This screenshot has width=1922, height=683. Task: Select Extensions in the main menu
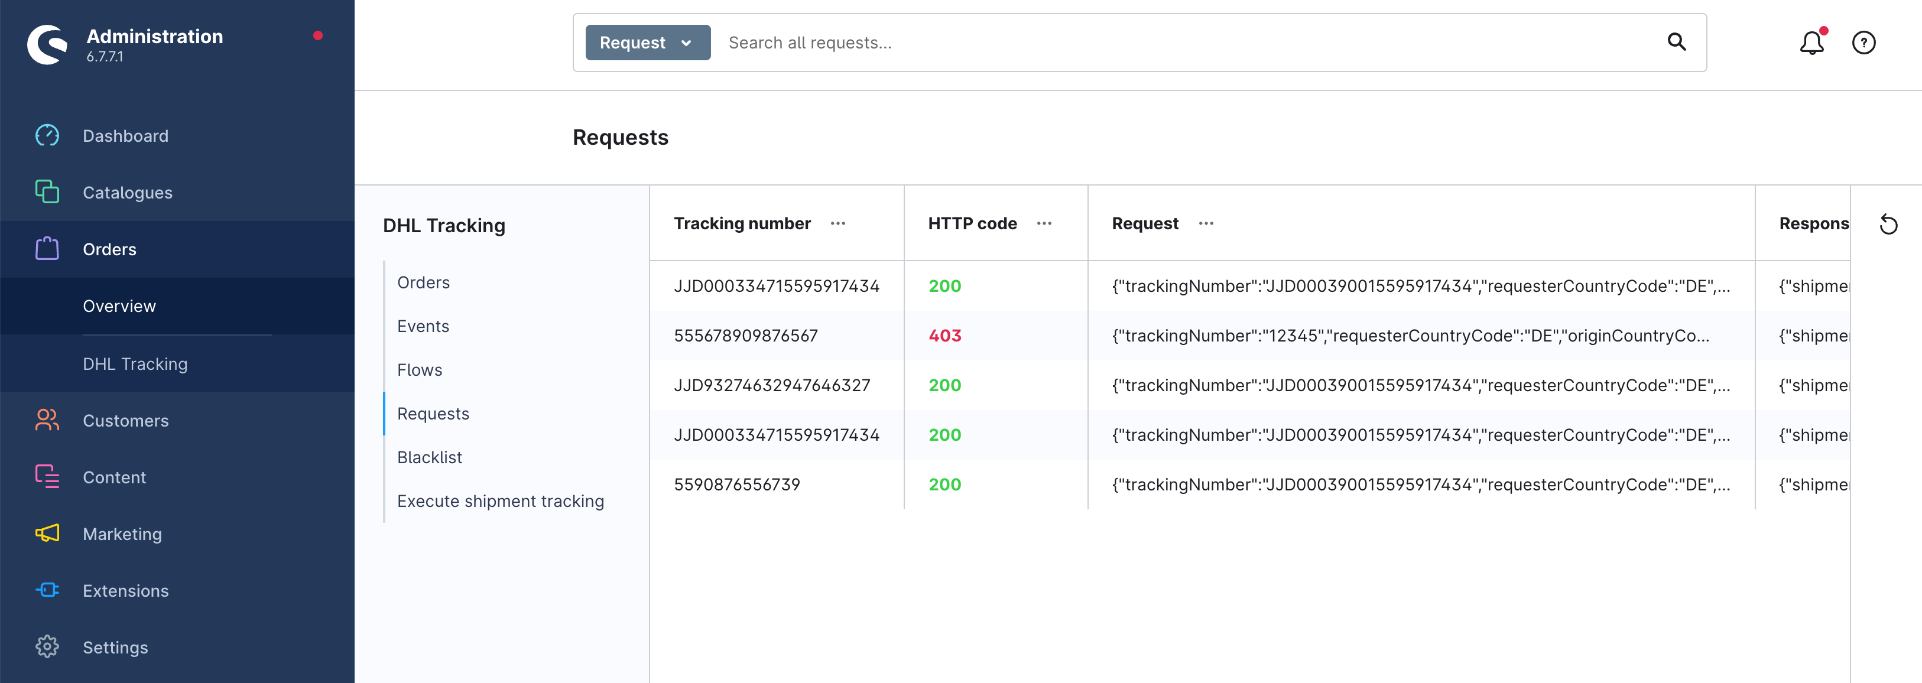pyautogui.click(x=125, y=591)
